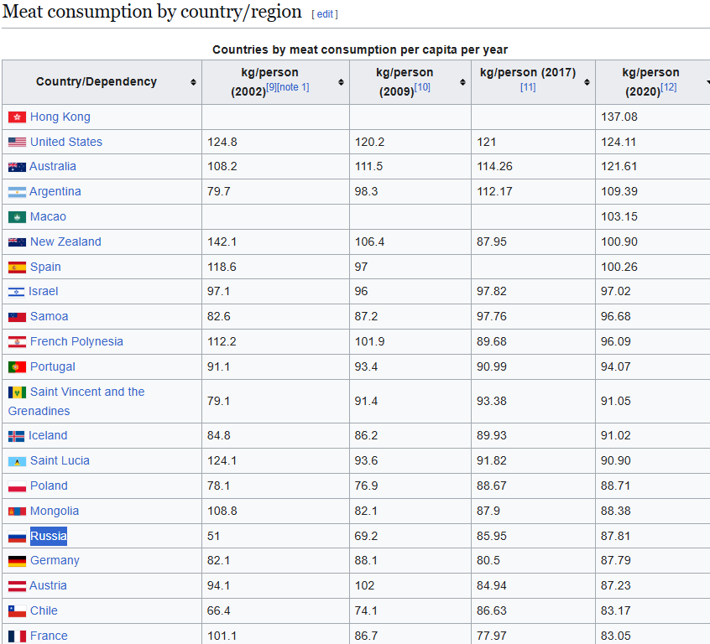Click the Australia flag icon
The height and width of the screenshot is (644, 710).
pos(17,167)
